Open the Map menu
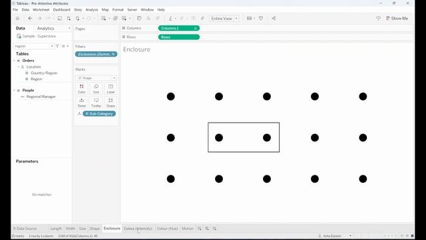The width and height of the screenshot is (426, 240). [x=105, y=9]
